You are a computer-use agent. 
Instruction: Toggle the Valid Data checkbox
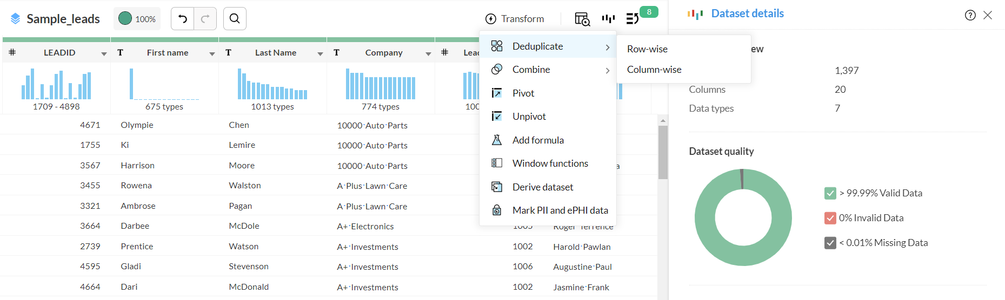(x=830, y=193)
